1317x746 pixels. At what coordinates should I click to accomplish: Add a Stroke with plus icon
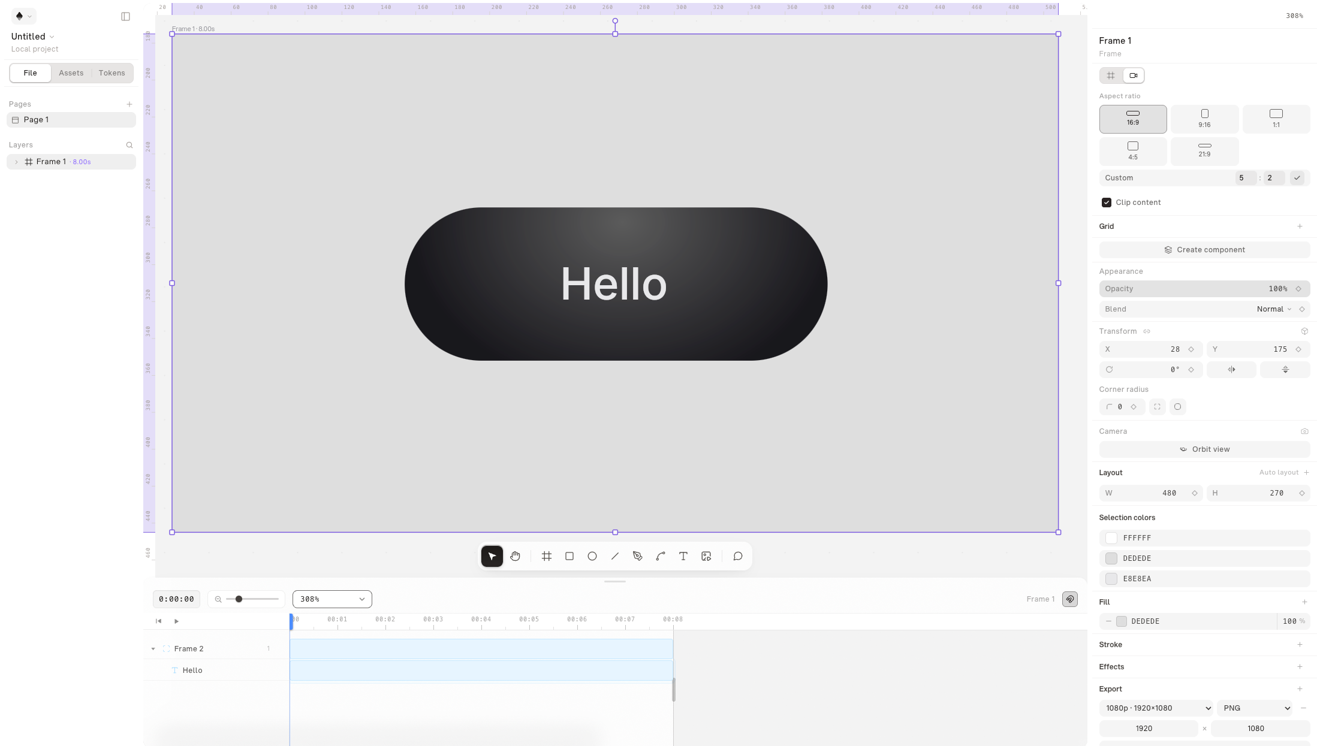click(1300, 645)
